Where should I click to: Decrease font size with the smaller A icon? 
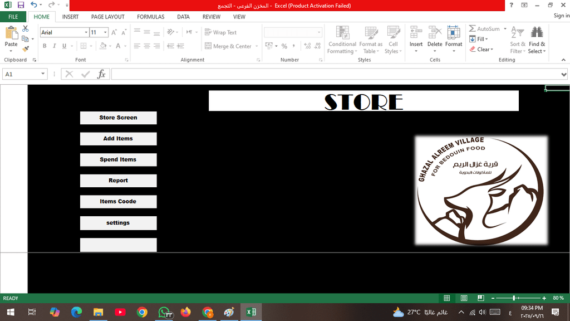tap(124, 32)
